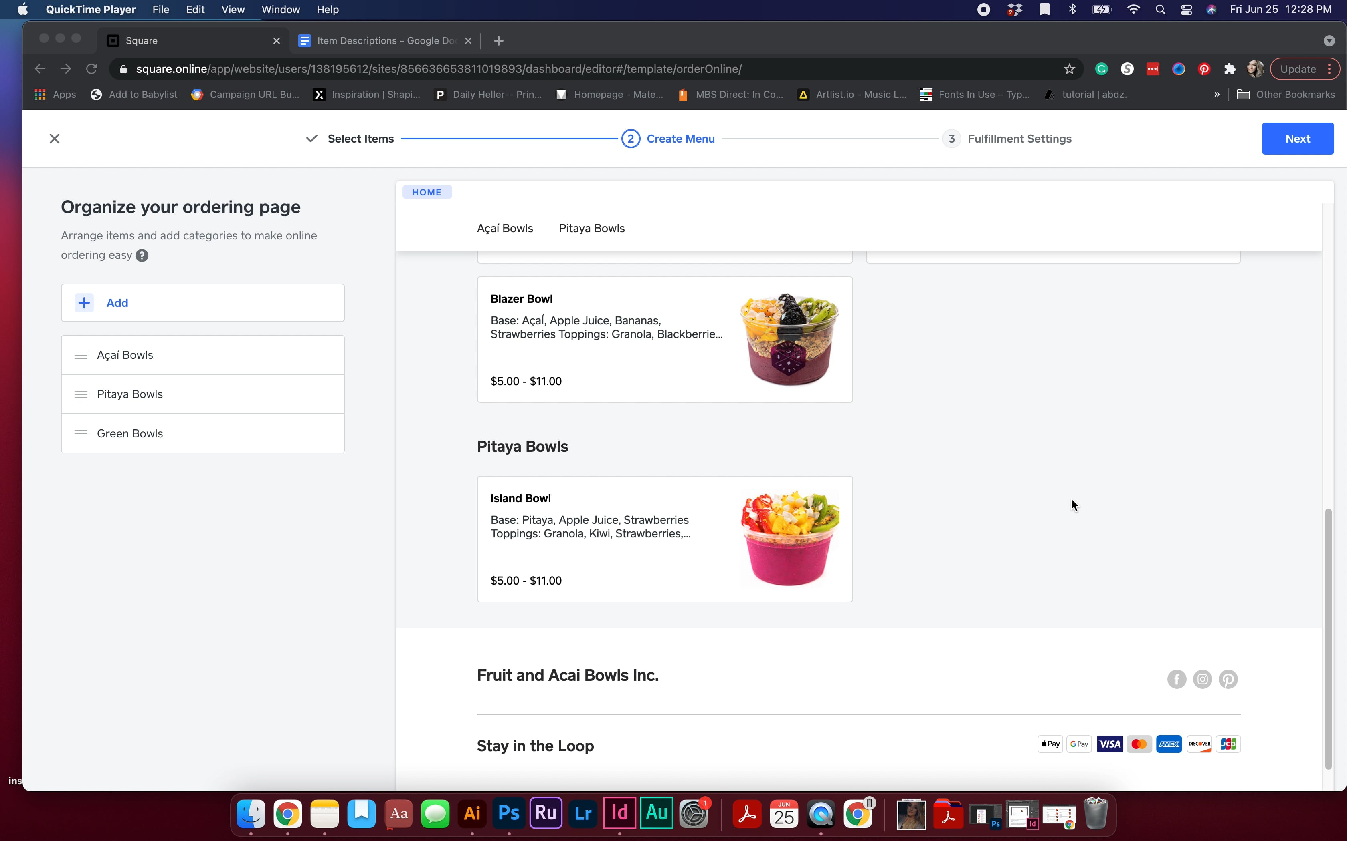Viewport: 1347px width, 841px height.
Task: Reload the page with the refresh icon
Action: [x=91, y=69]
